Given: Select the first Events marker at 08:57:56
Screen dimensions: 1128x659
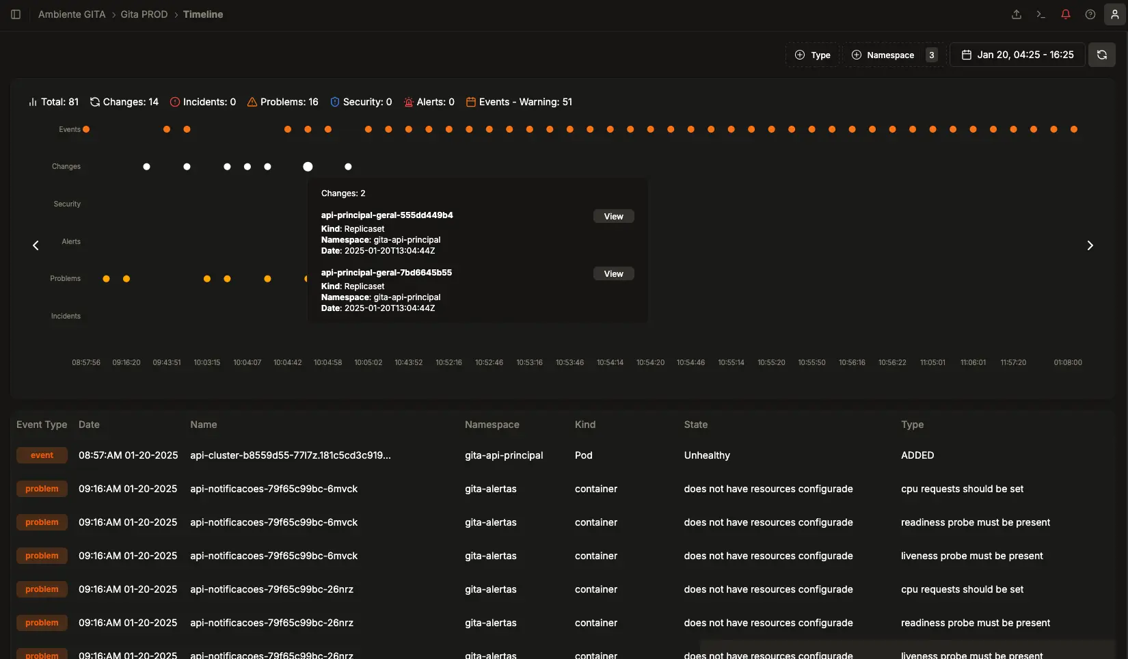Looking at the screenshot, I should [86, 129].
